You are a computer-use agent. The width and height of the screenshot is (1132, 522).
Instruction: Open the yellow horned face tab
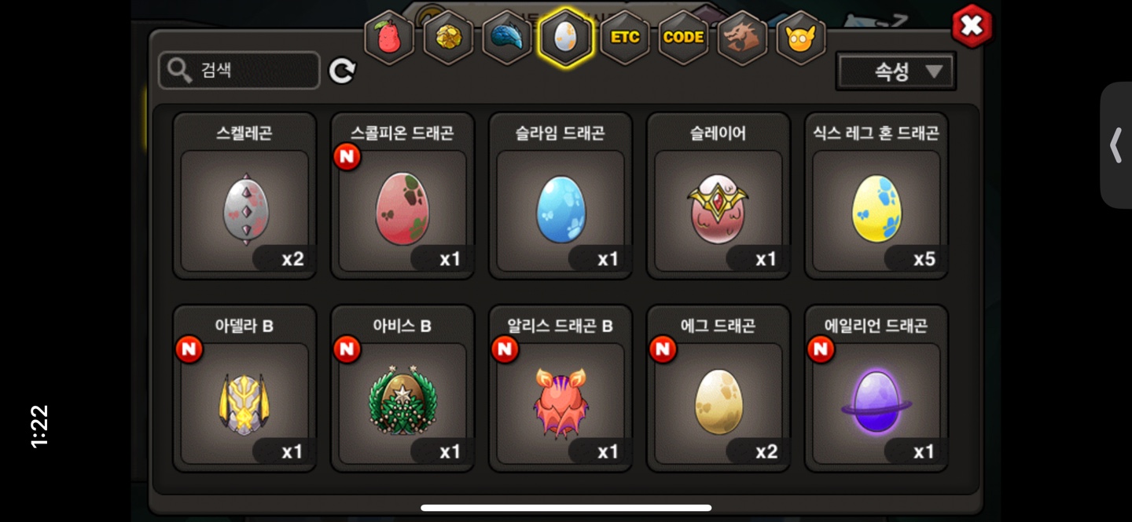click(x=801, y=37)
